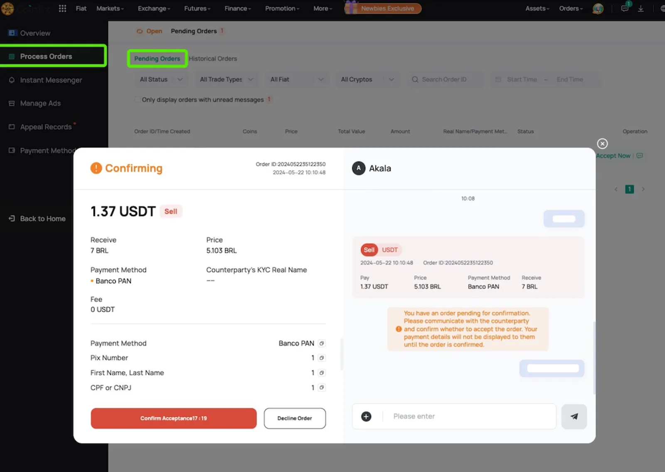Click Order ID 2024052235122350 in dialog header

click(x=291, y=164)
